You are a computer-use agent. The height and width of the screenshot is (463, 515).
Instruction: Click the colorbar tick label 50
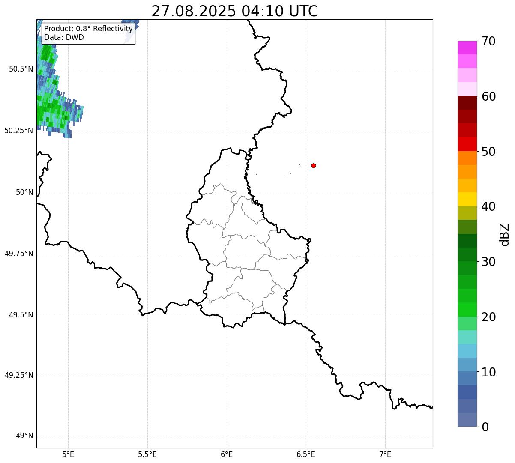click(x=488, y=152)
